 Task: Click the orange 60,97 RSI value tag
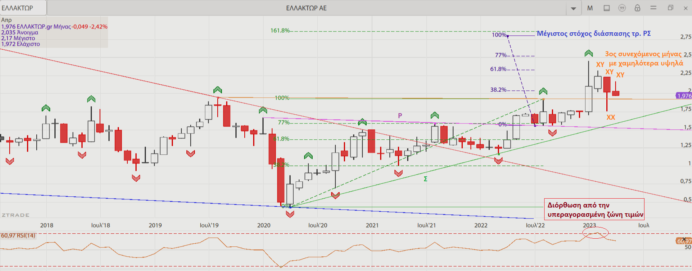(x=684, y=241)
